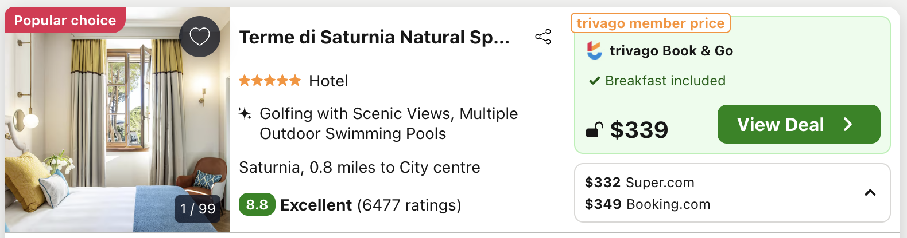Open Terme di Saturnia Natural Spa title
The width and height of the screenshot is (907, 238).
(x=374, y=37)
